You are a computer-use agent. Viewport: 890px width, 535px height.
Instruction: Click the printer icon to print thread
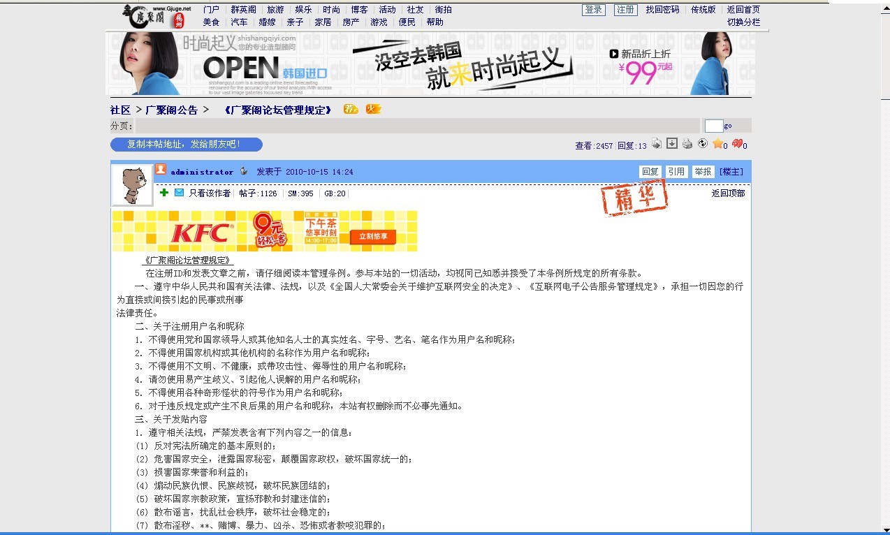(687, 143)
